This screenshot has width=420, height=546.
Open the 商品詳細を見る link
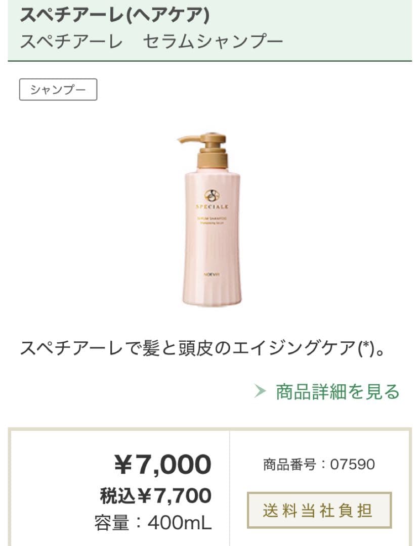coord(338,391)
